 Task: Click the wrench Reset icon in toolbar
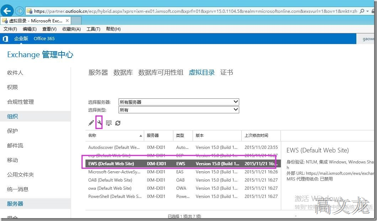(x=99, y=123)
